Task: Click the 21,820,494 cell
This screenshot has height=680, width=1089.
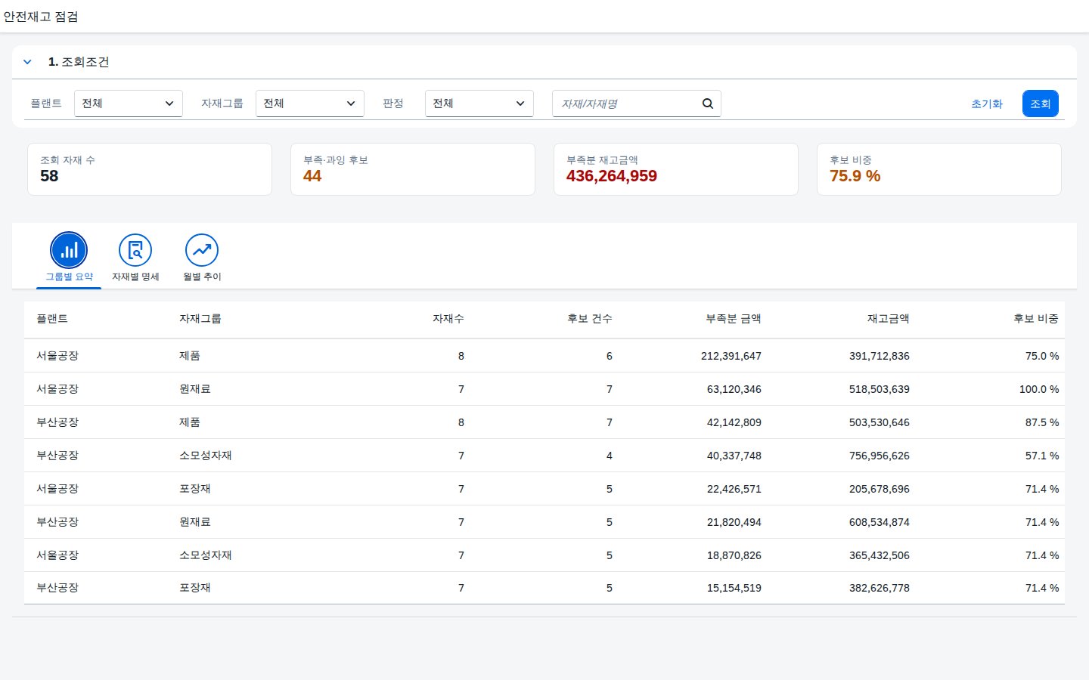Action: pos(734,522)
